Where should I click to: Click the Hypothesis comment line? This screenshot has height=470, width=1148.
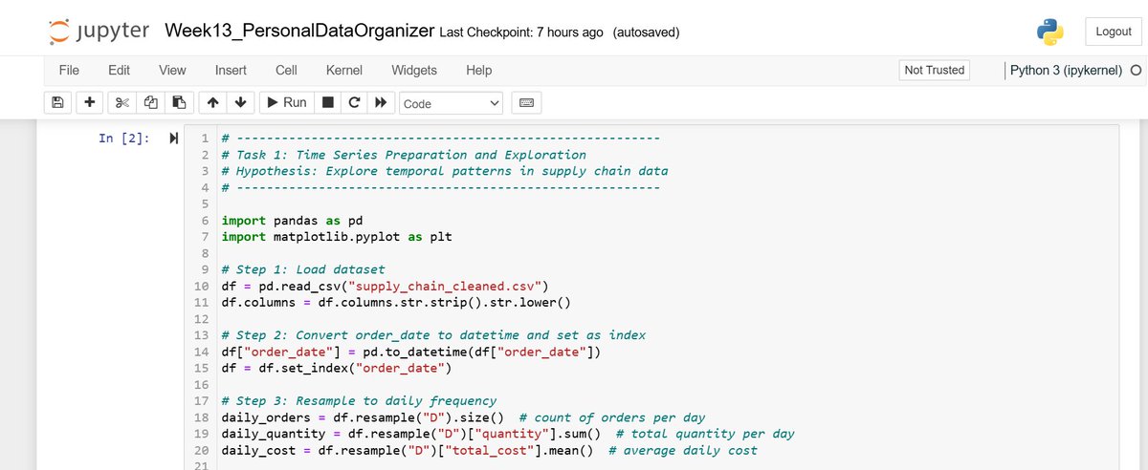click(444, 171)
